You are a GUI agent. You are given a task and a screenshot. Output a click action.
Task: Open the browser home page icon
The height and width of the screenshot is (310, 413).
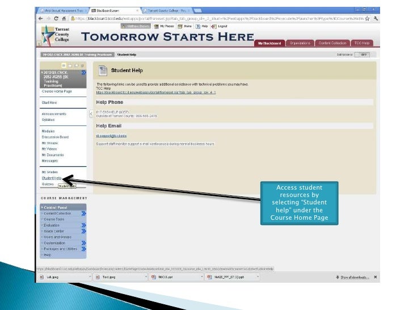(64, 18)
